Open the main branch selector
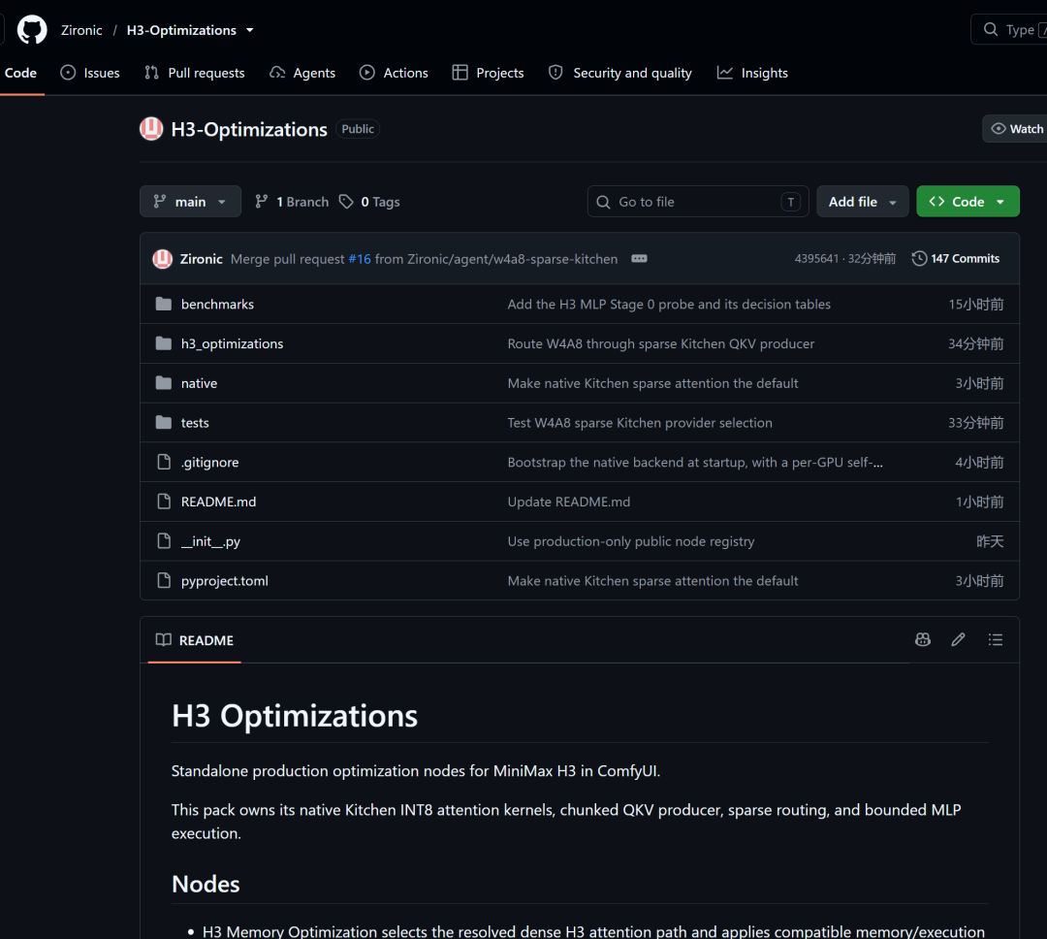1047x939 pixels. click(x=190, y=201)
